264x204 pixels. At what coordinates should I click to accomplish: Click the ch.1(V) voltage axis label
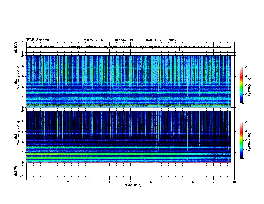click(x=16, y=47)
